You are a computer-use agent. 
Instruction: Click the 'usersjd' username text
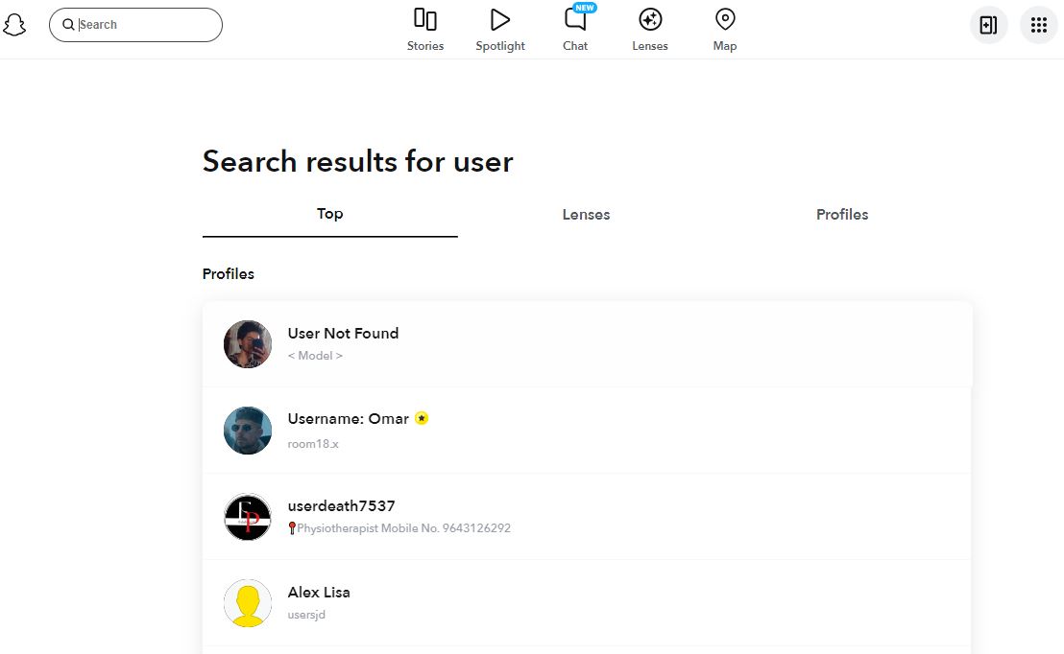click(306, 615)
